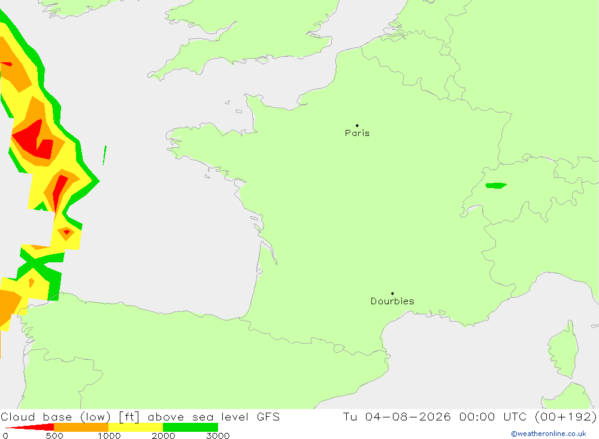Click the legend value 500
This screenshot has height=439, width=599.
pos(55,436)
